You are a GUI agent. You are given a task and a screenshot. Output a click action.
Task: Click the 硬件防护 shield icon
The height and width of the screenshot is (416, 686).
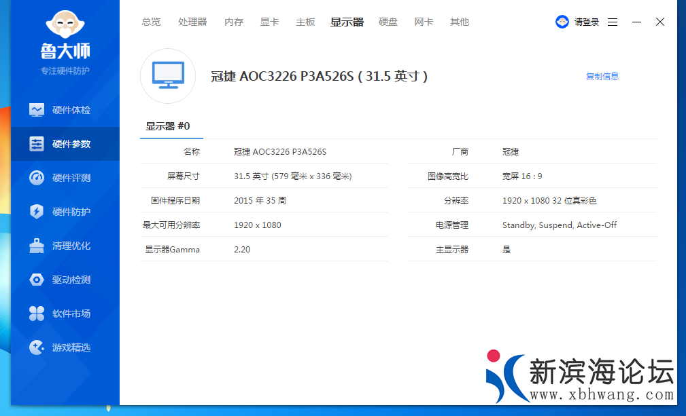[37, 212]
